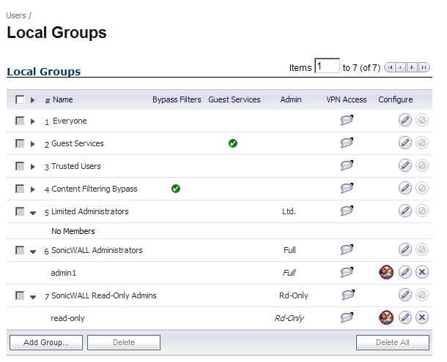447x362 pixels.
Task: Delete the read-only member with X icon
Action: [422, 317]
